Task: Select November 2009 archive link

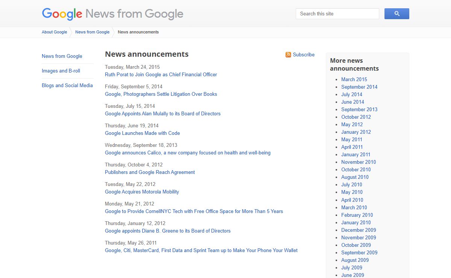Action: [x=359, y=237]
